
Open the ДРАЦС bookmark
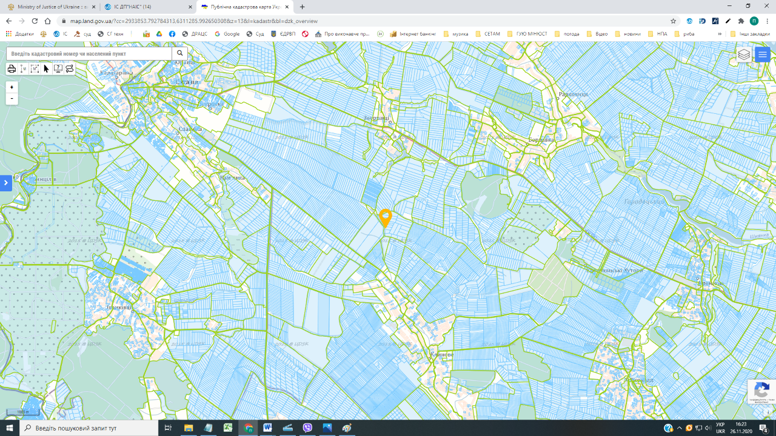[x=195, y=34]
